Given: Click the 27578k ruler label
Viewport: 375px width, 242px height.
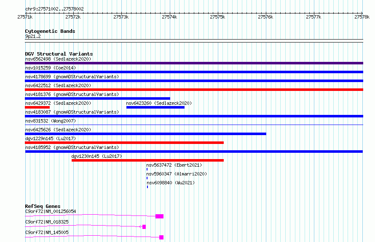Looking at the screenshot, I should tap(362, 17).
